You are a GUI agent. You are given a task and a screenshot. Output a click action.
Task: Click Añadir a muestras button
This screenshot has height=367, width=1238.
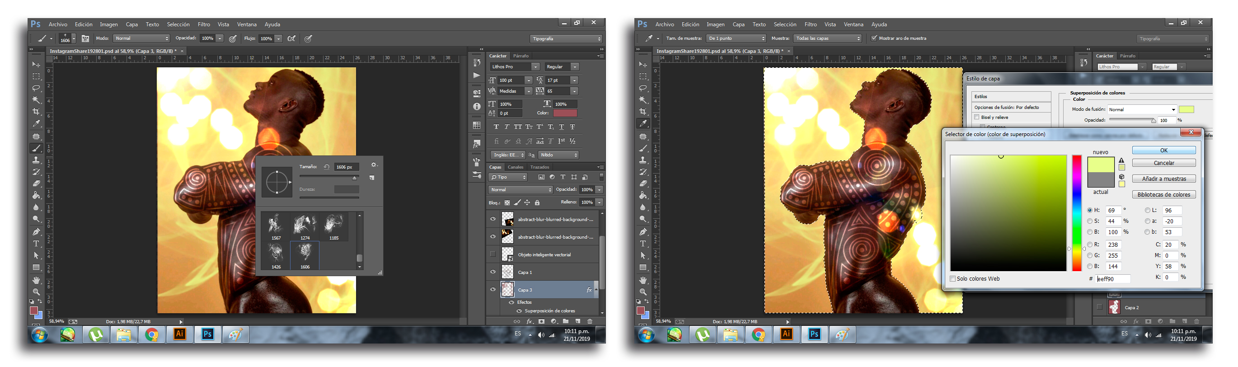[x=1163, y=179]
